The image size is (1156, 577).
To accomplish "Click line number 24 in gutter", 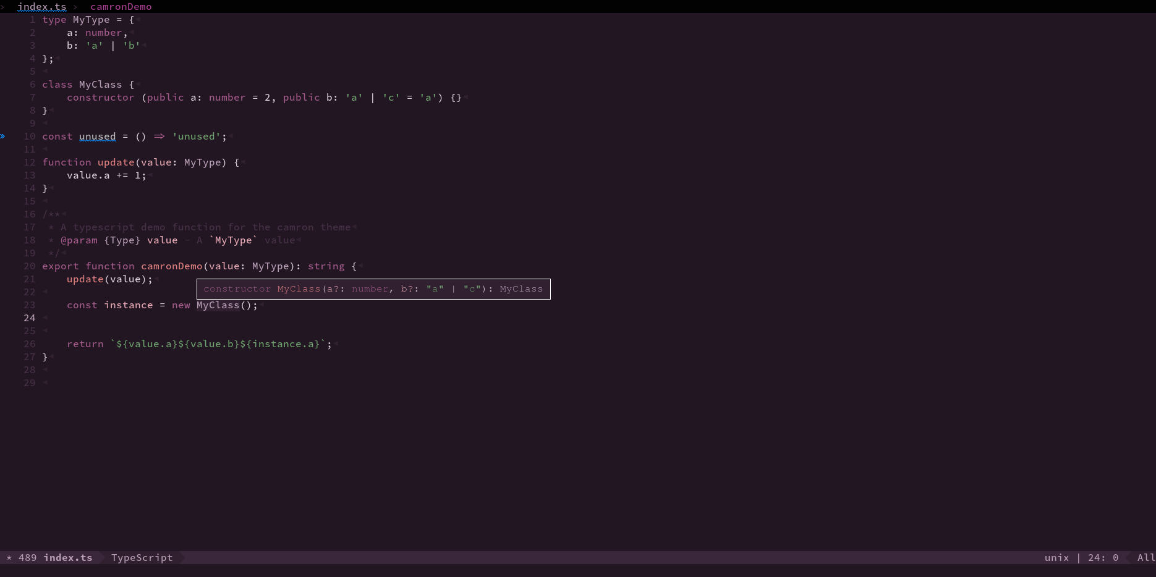I will tap(30, 318).
